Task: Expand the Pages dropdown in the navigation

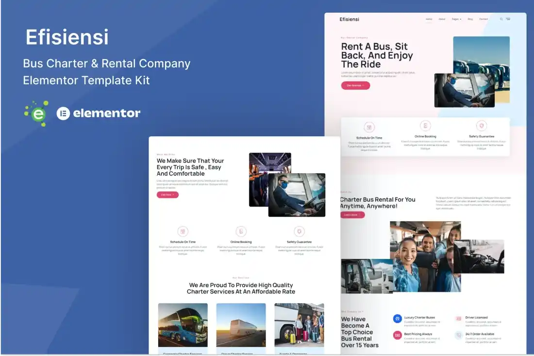Action: (456, 19)
